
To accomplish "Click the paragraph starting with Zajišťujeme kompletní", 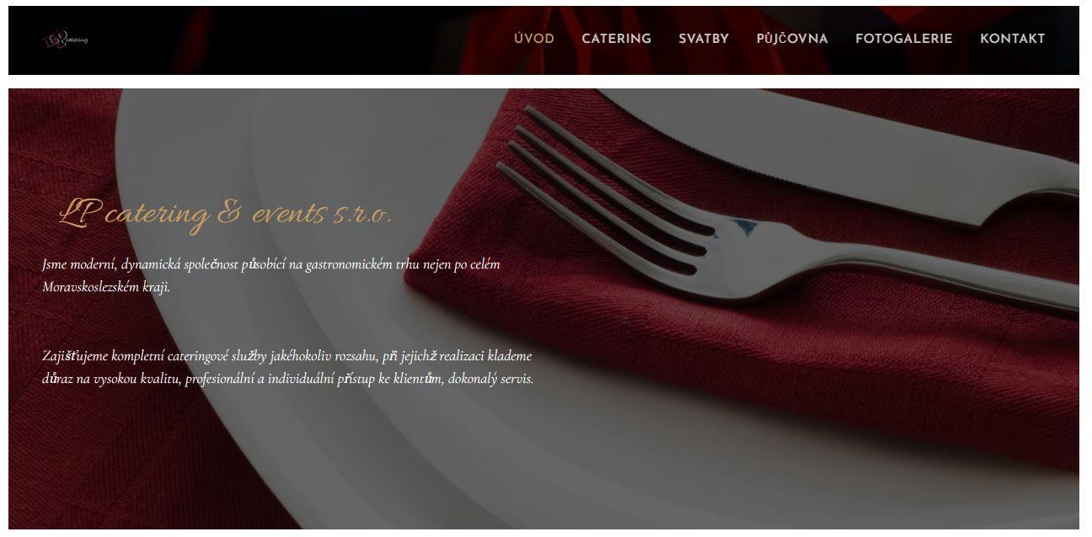I will point(288,367).
